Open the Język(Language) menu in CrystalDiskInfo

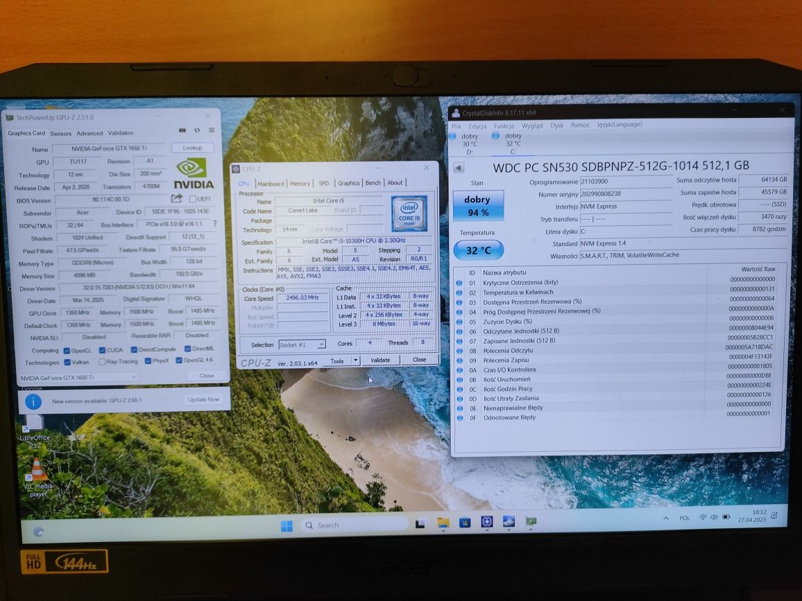[620, 124]
